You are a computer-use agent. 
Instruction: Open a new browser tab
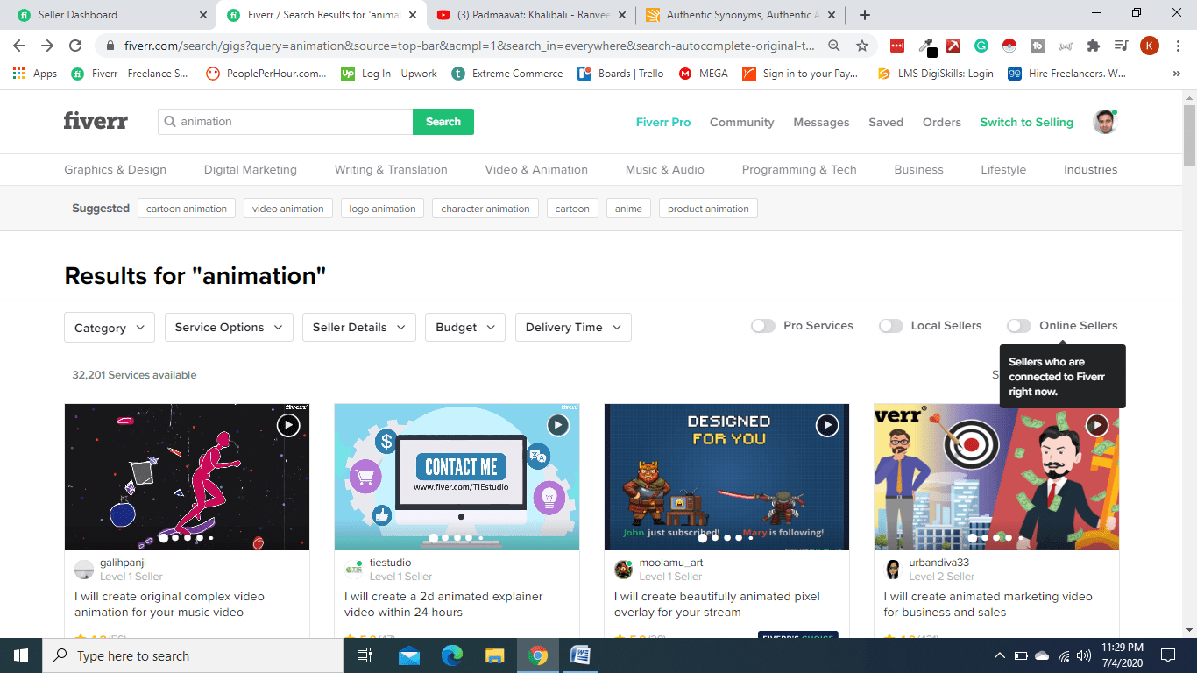tap(865, 15)
